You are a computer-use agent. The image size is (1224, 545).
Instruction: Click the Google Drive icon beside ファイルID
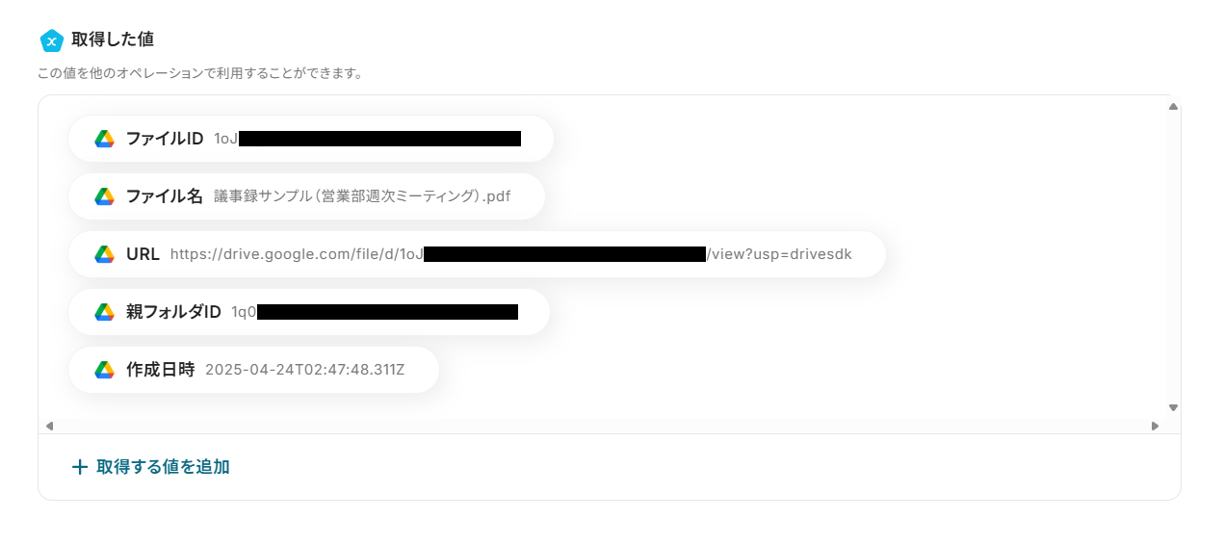105,139
